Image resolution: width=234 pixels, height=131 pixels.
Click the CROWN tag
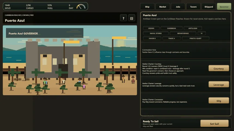(151, 28)
